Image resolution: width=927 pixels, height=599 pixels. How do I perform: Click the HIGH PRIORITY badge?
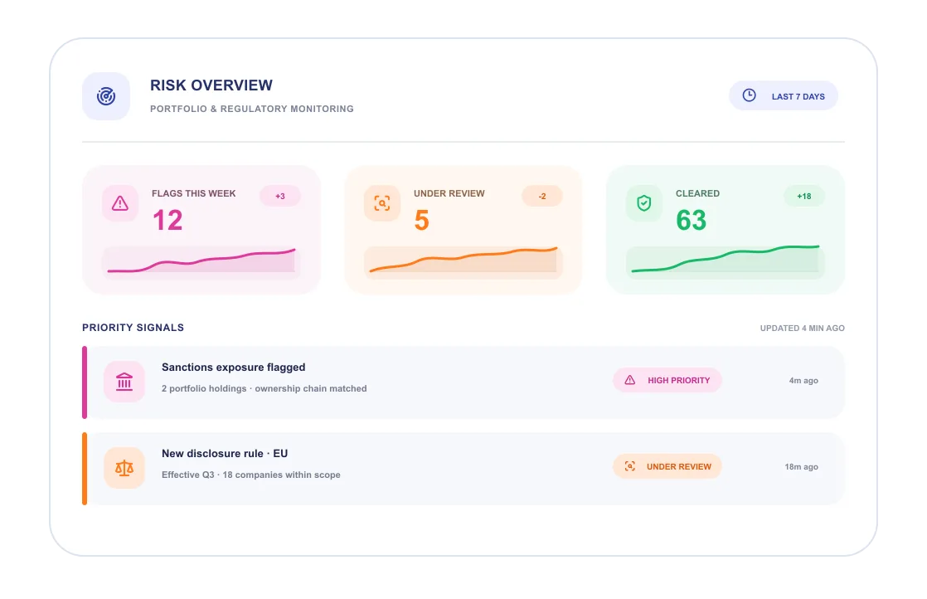667,380
